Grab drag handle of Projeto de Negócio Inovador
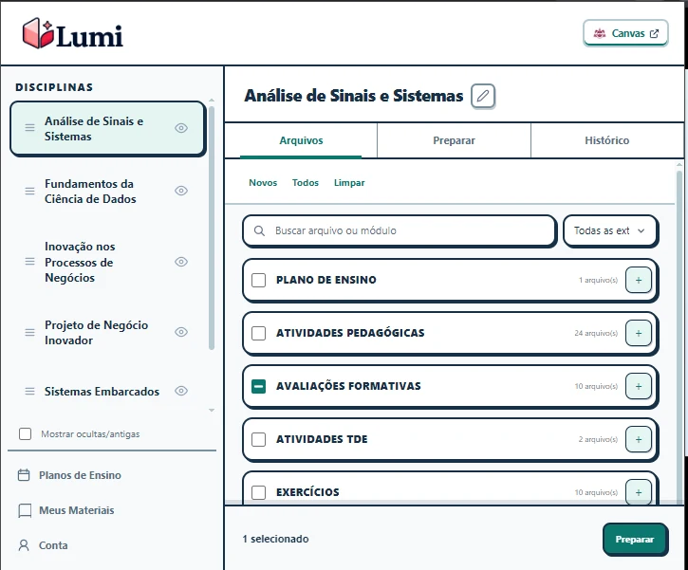 coord(29,332)
